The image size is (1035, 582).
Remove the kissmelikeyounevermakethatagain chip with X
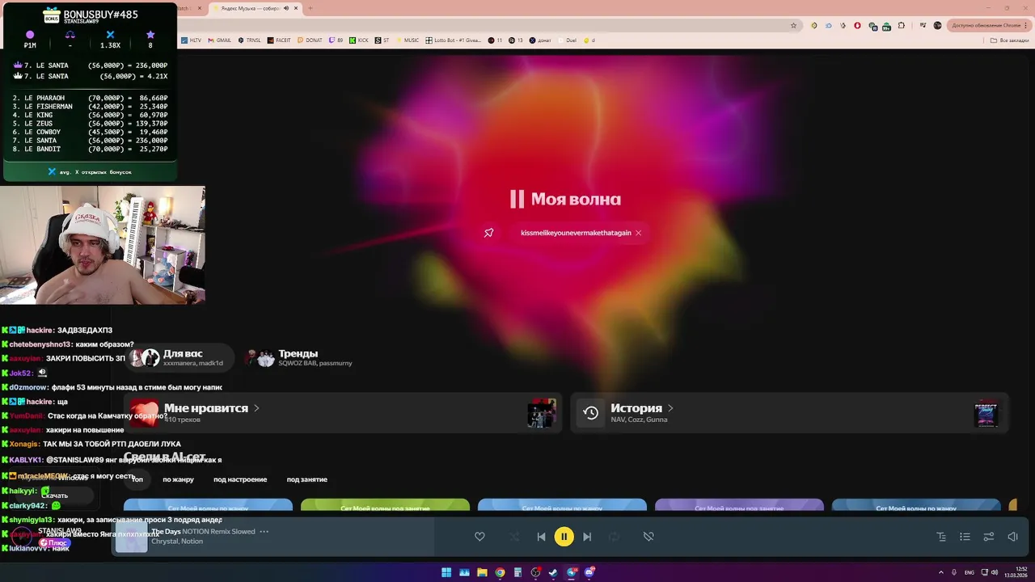pos(638,233)
